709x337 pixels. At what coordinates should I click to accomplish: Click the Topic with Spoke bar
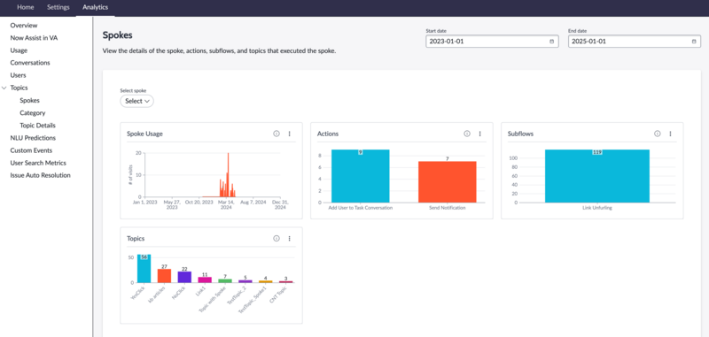click(225, 280)
